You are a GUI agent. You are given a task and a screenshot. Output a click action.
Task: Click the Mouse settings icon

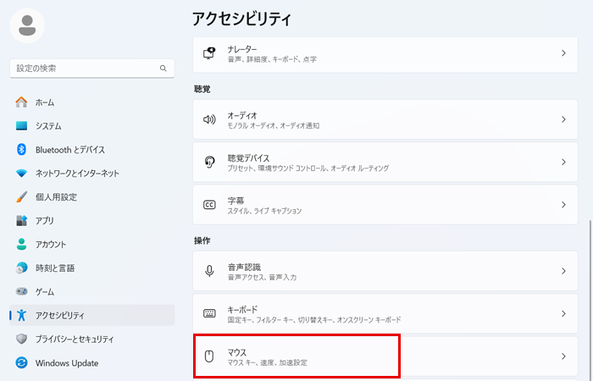click(209, 356)
